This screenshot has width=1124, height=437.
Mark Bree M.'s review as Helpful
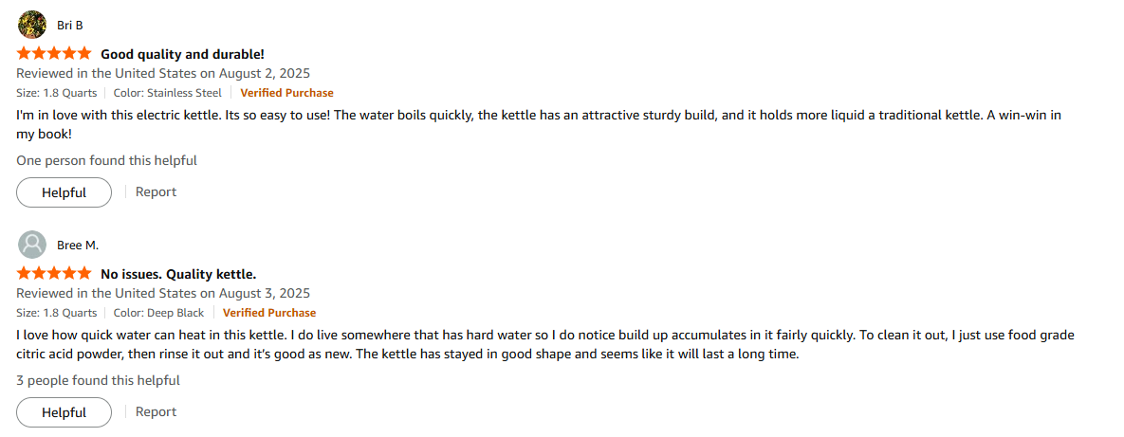click(64, 412)
